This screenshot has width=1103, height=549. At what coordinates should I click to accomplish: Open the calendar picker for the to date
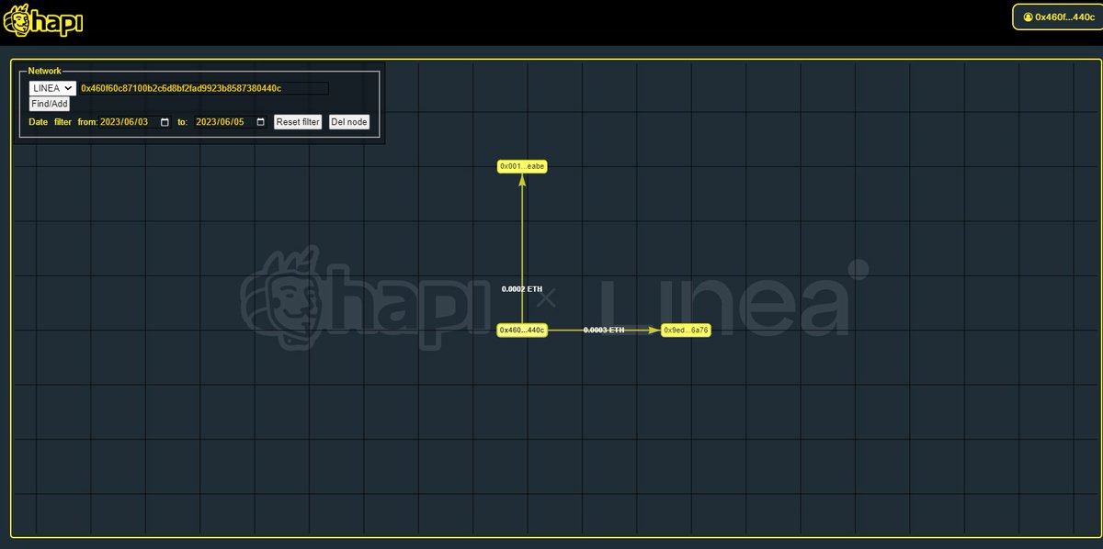[260, 122]
